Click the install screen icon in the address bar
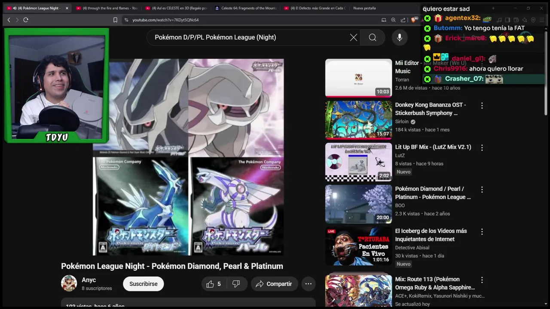This screenshot has width=550, height=309. point(384,20)
